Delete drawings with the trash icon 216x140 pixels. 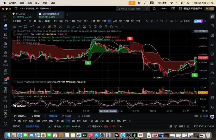pos(111,27)
